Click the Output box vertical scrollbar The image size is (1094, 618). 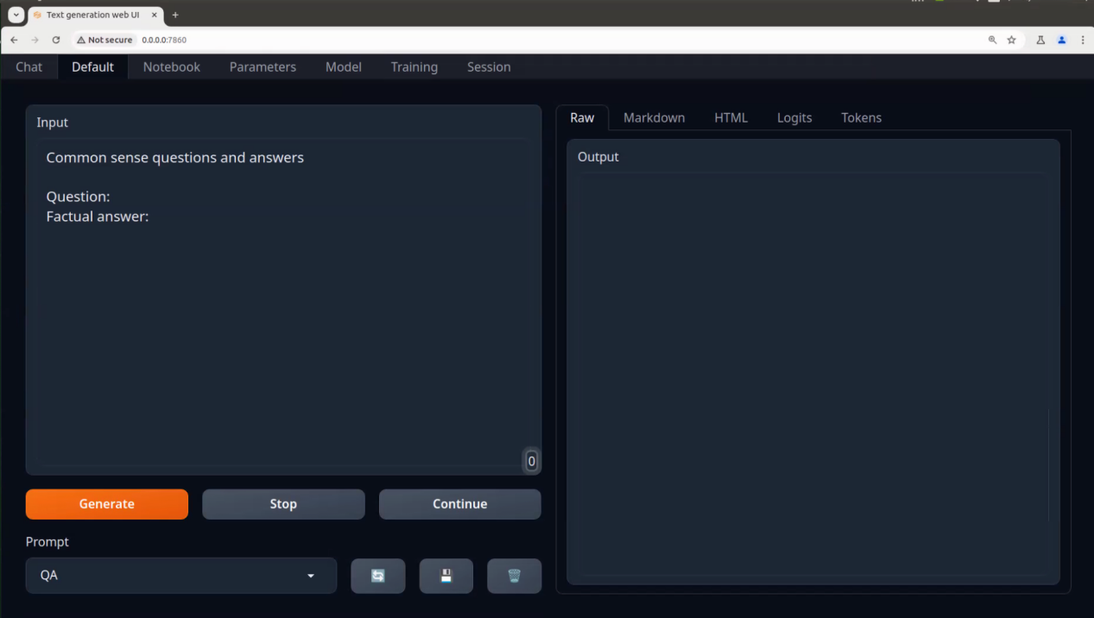tap(1049, 464)
